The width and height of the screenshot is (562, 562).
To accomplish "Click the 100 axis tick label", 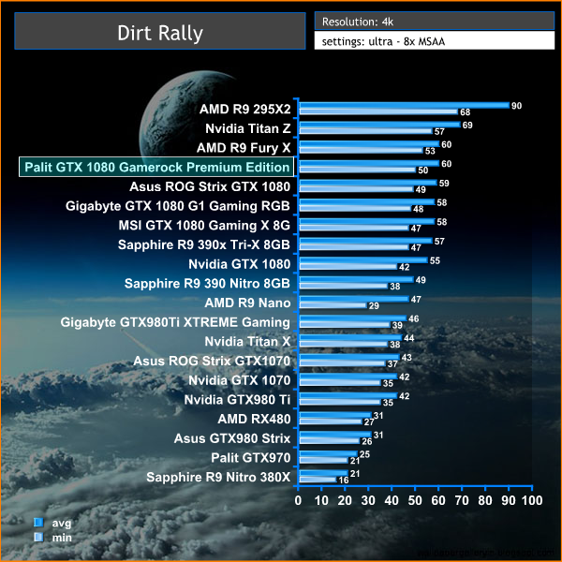I will point(532,500).
